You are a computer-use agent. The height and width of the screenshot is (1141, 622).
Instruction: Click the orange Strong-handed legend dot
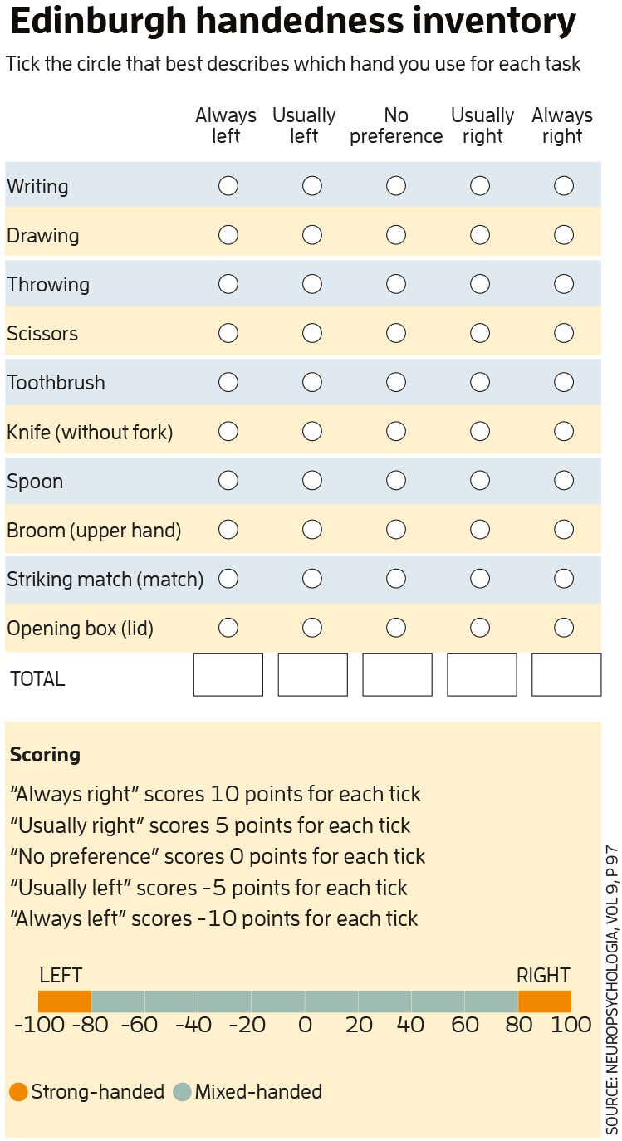18,1091
